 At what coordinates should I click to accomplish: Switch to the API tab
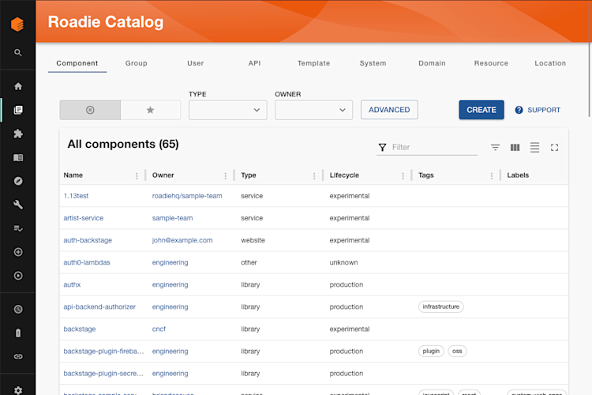point(254,63)
